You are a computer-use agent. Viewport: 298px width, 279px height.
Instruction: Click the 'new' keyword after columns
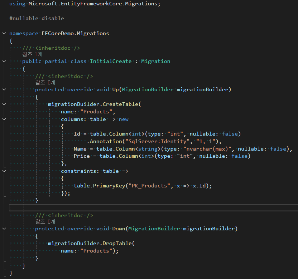tap(124, 119)
